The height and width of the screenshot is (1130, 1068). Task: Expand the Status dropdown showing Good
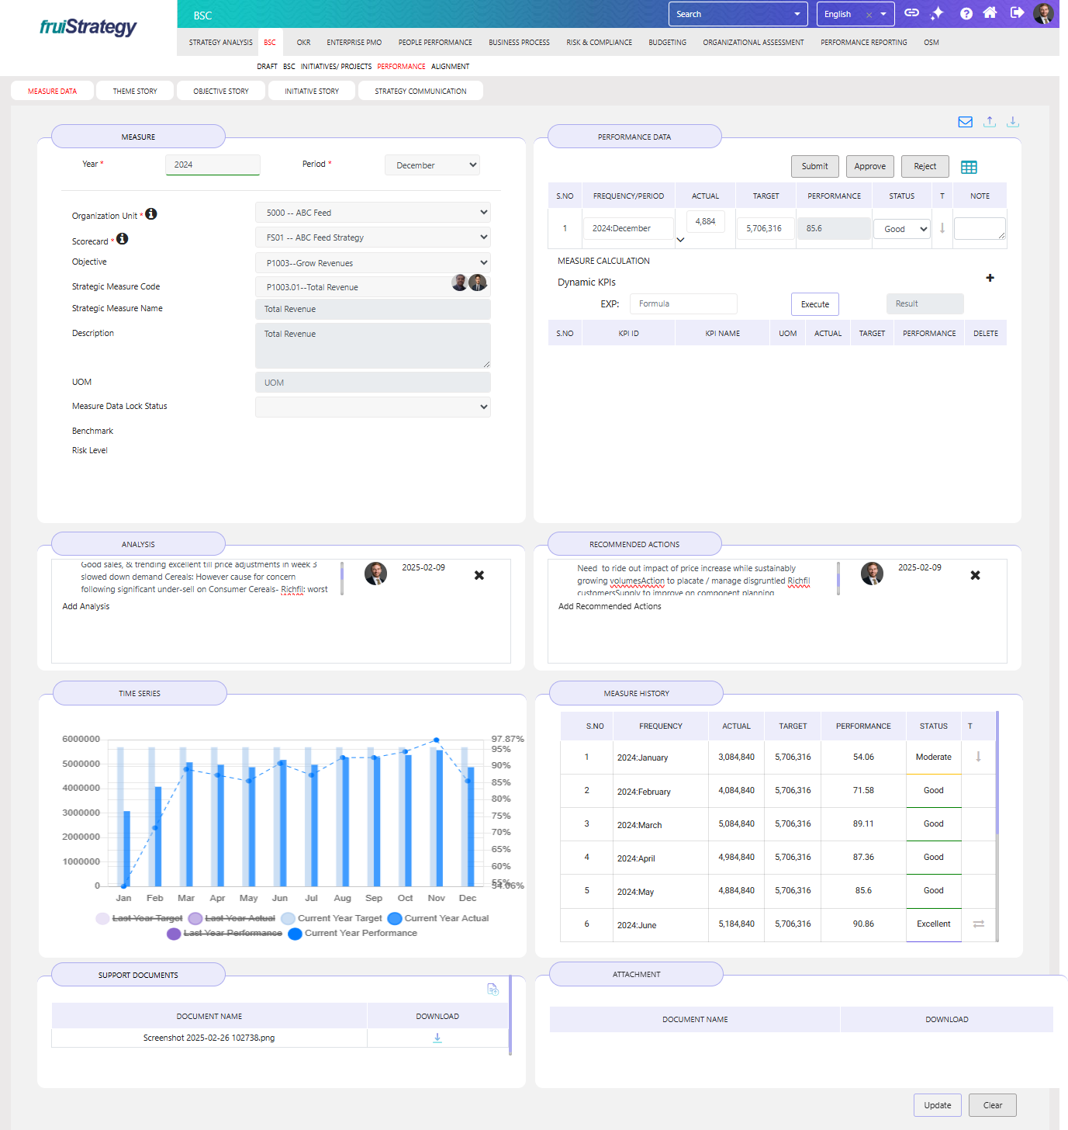click(901, 229)
